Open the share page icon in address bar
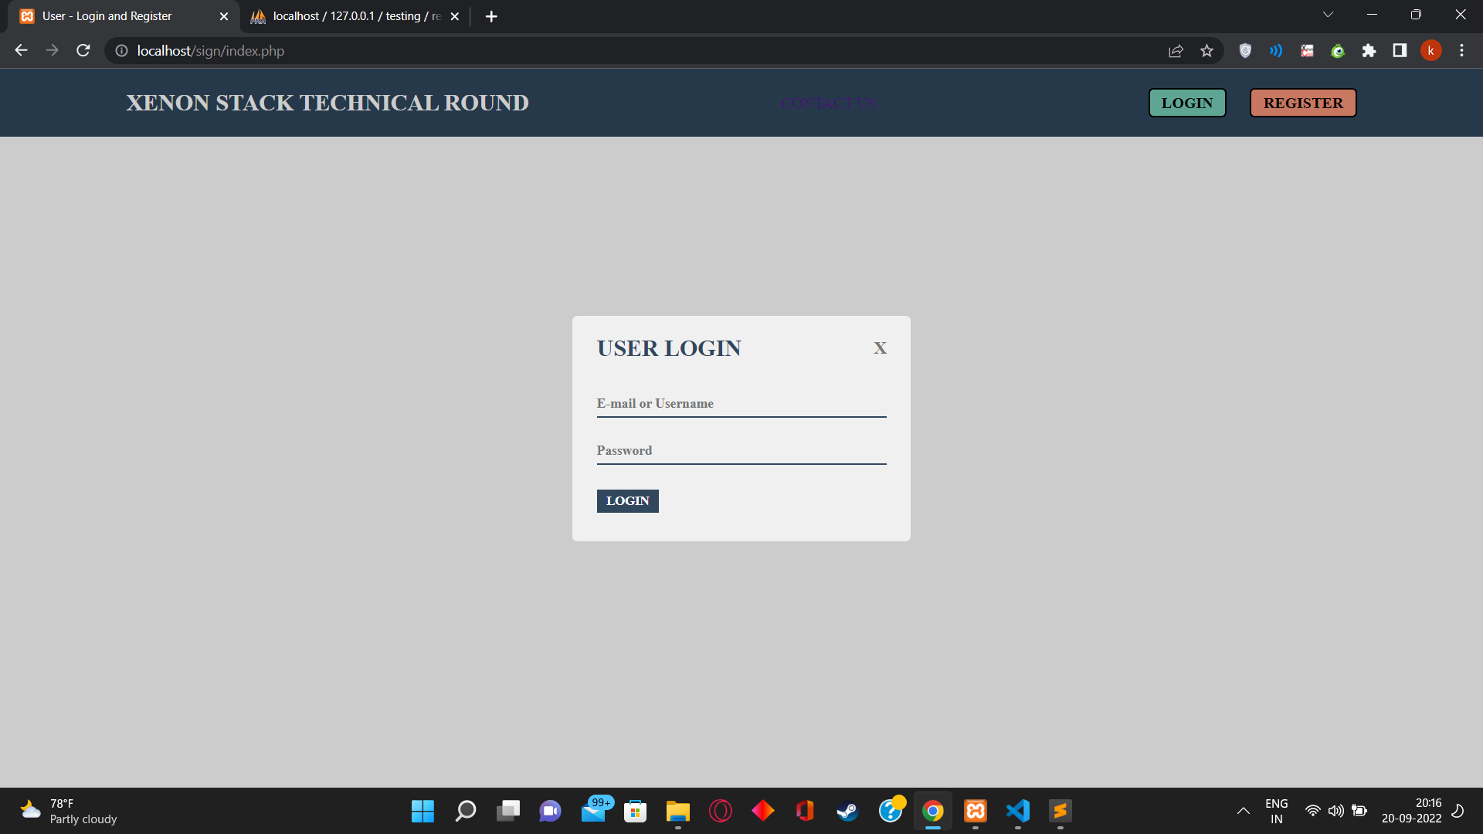The height and width of the screenshot is (834, 1483). tap(1176, 51)
